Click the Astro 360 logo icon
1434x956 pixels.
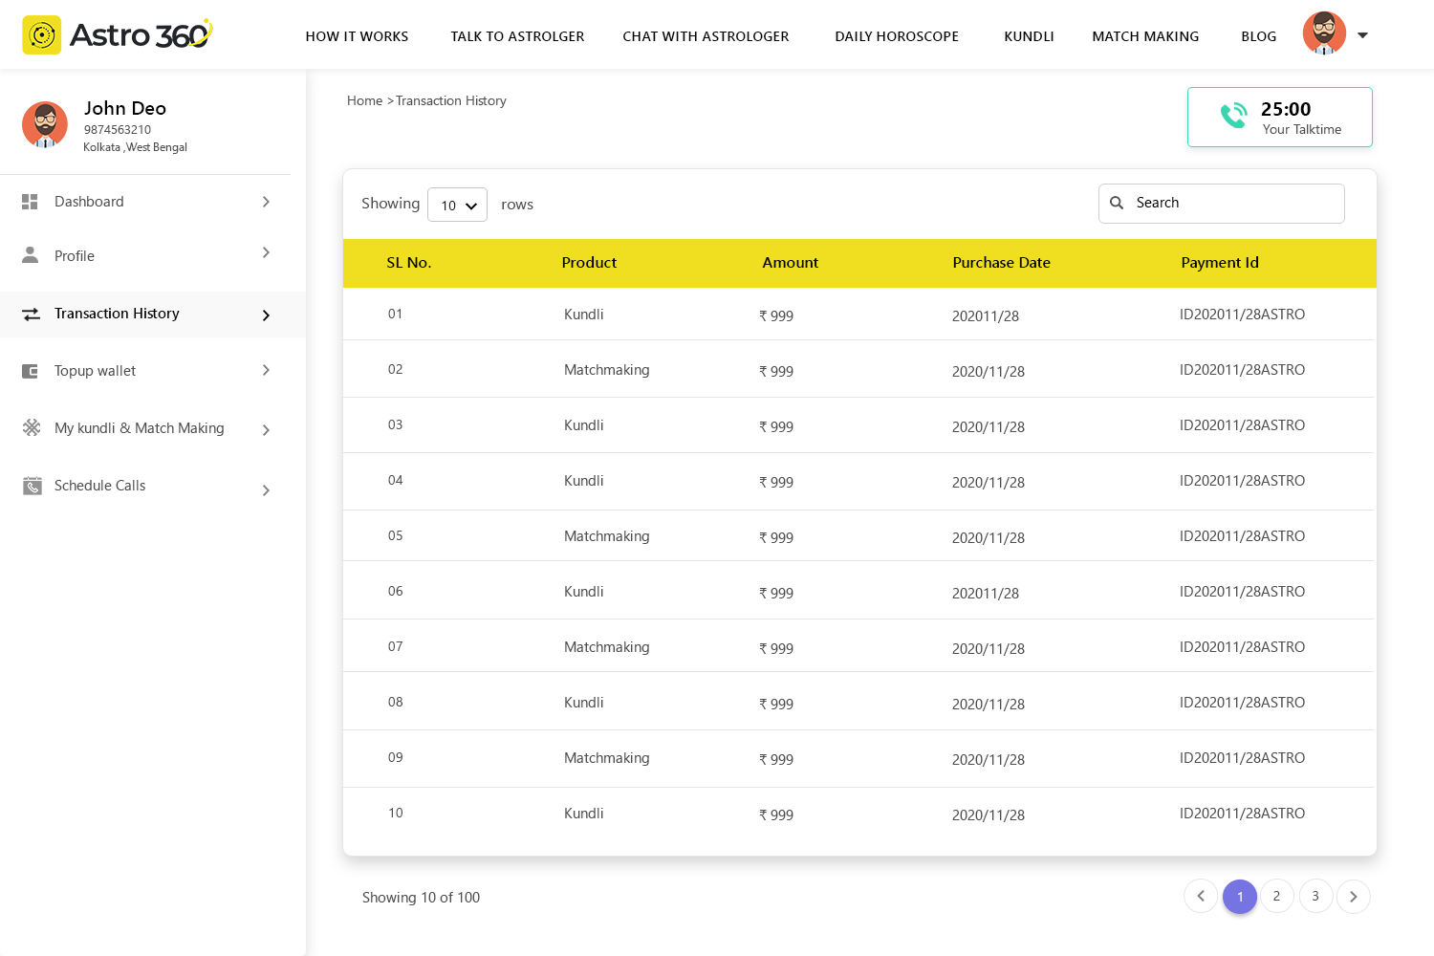42,35
